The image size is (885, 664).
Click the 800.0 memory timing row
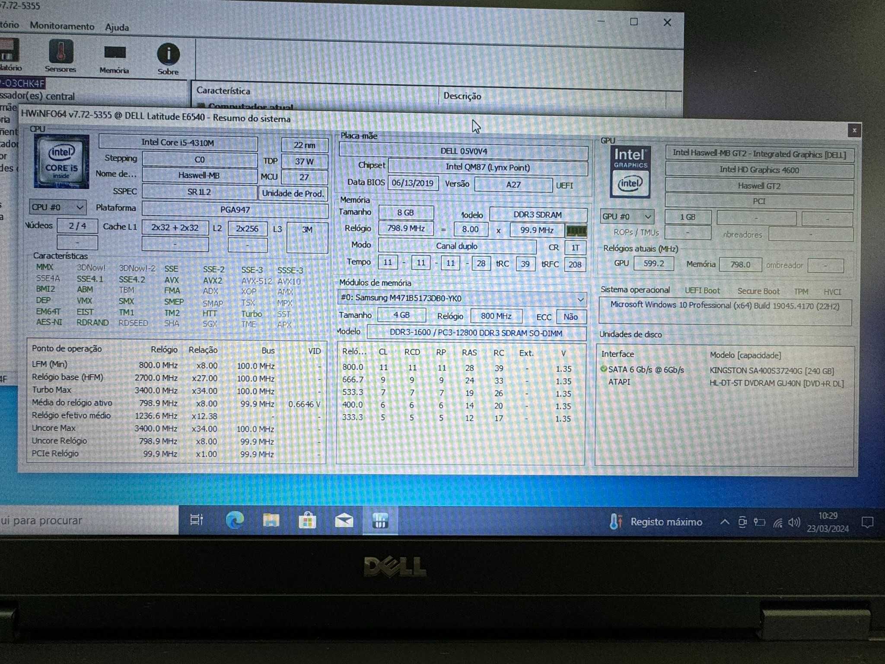point(458,368)
